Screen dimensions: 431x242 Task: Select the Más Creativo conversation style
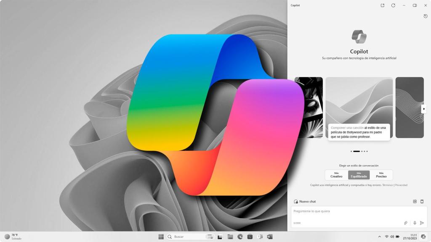pyautogui.click(x=336, y=175)
